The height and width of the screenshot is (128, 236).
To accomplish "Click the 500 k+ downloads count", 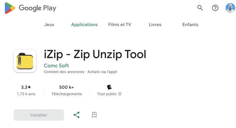I will (66, 87).
